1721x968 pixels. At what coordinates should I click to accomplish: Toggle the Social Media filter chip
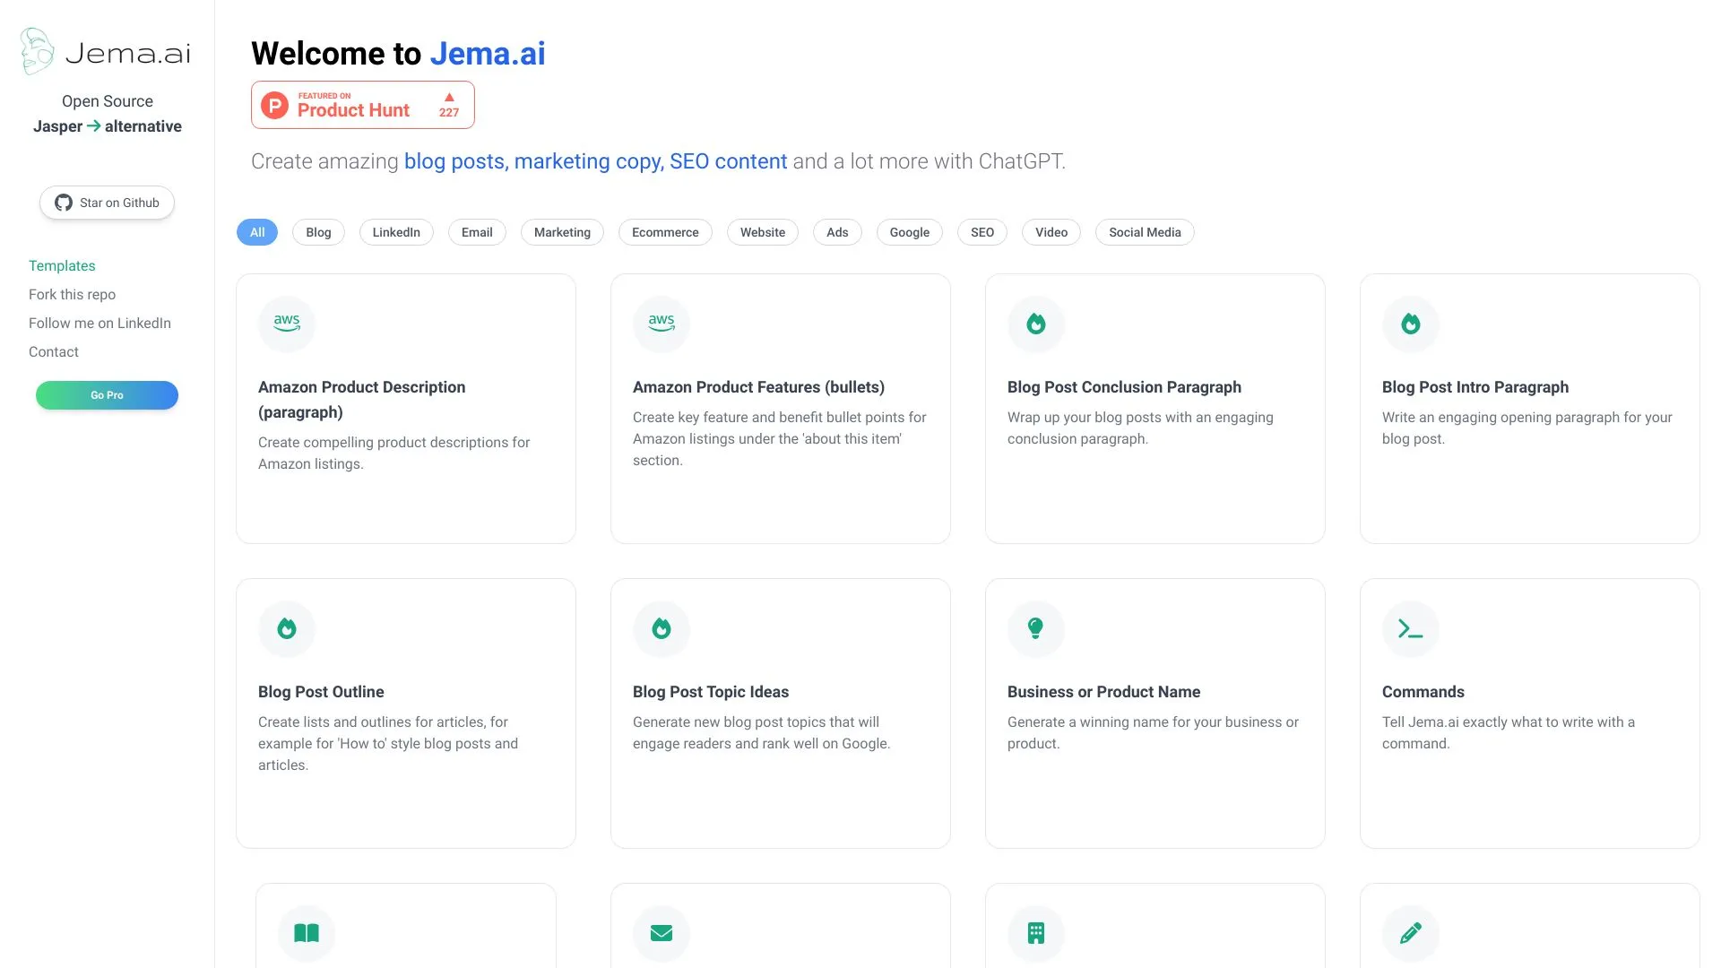(x=1144, y=232)
